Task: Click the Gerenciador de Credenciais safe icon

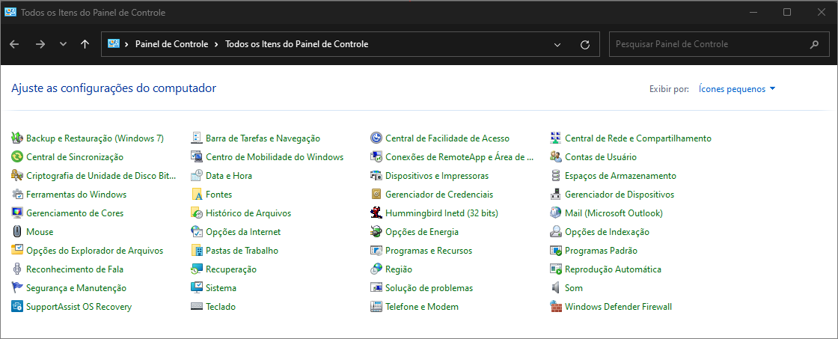Action: click(x=376, y=195)
